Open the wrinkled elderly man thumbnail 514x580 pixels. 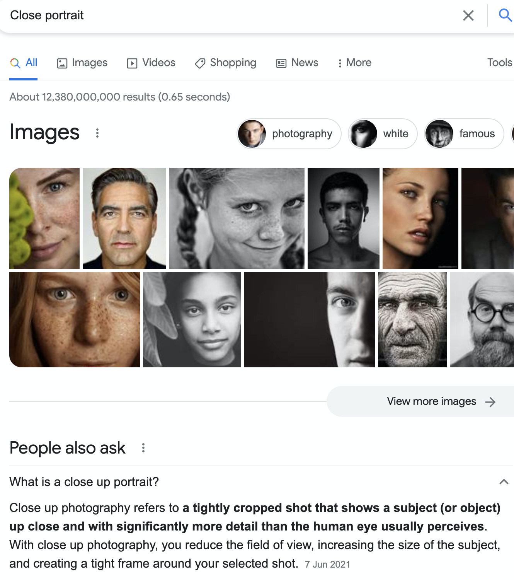[x=412, y=320]
